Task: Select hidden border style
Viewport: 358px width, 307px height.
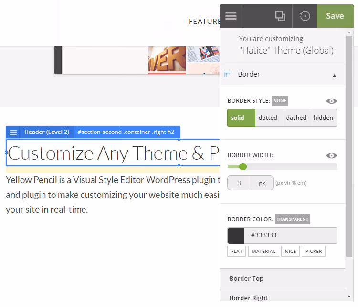Action: tap(323, 118)
